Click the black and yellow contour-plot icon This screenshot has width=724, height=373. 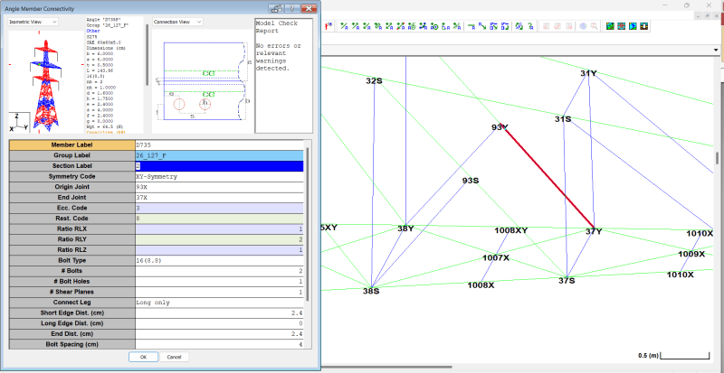tap(643, 26)
